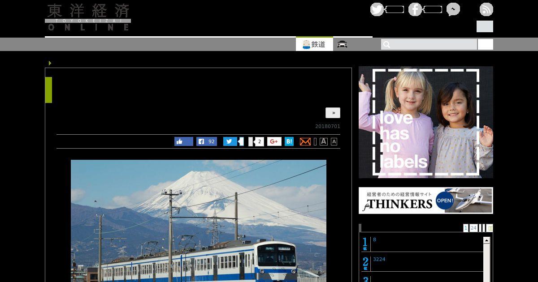This screenshot has height=282, width=538.
Task: Tweet the article via Twitter bird button
Action: point(230,141)
